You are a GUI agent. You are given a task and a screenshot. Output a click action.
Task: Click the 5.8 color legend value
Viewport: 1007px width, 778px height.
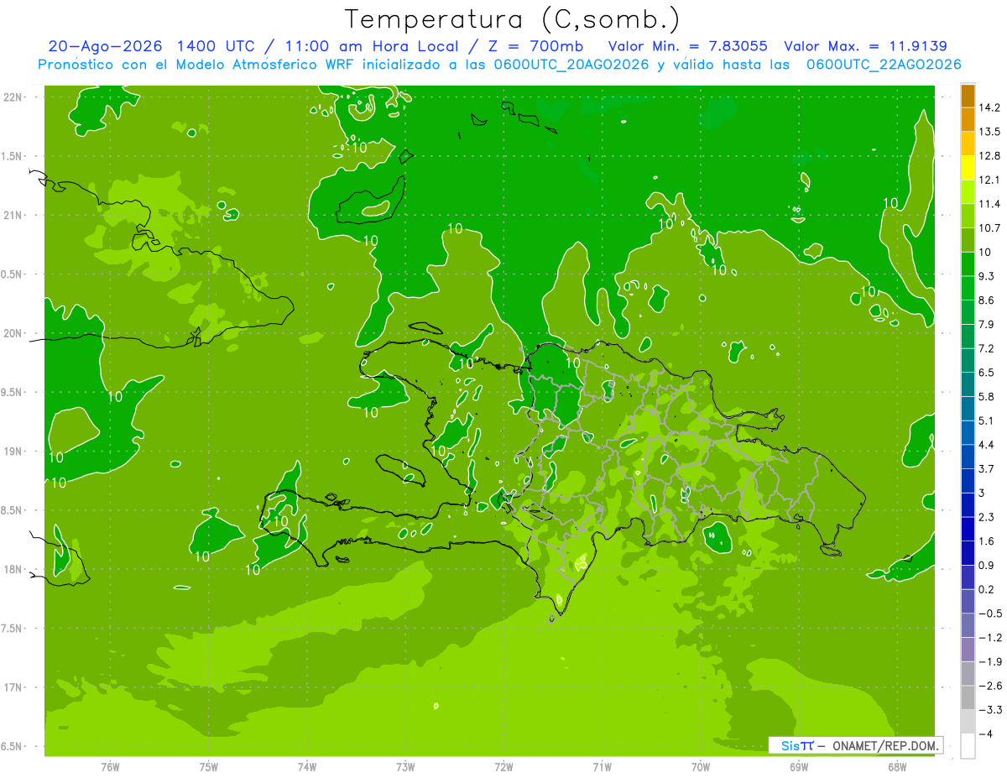987,396
